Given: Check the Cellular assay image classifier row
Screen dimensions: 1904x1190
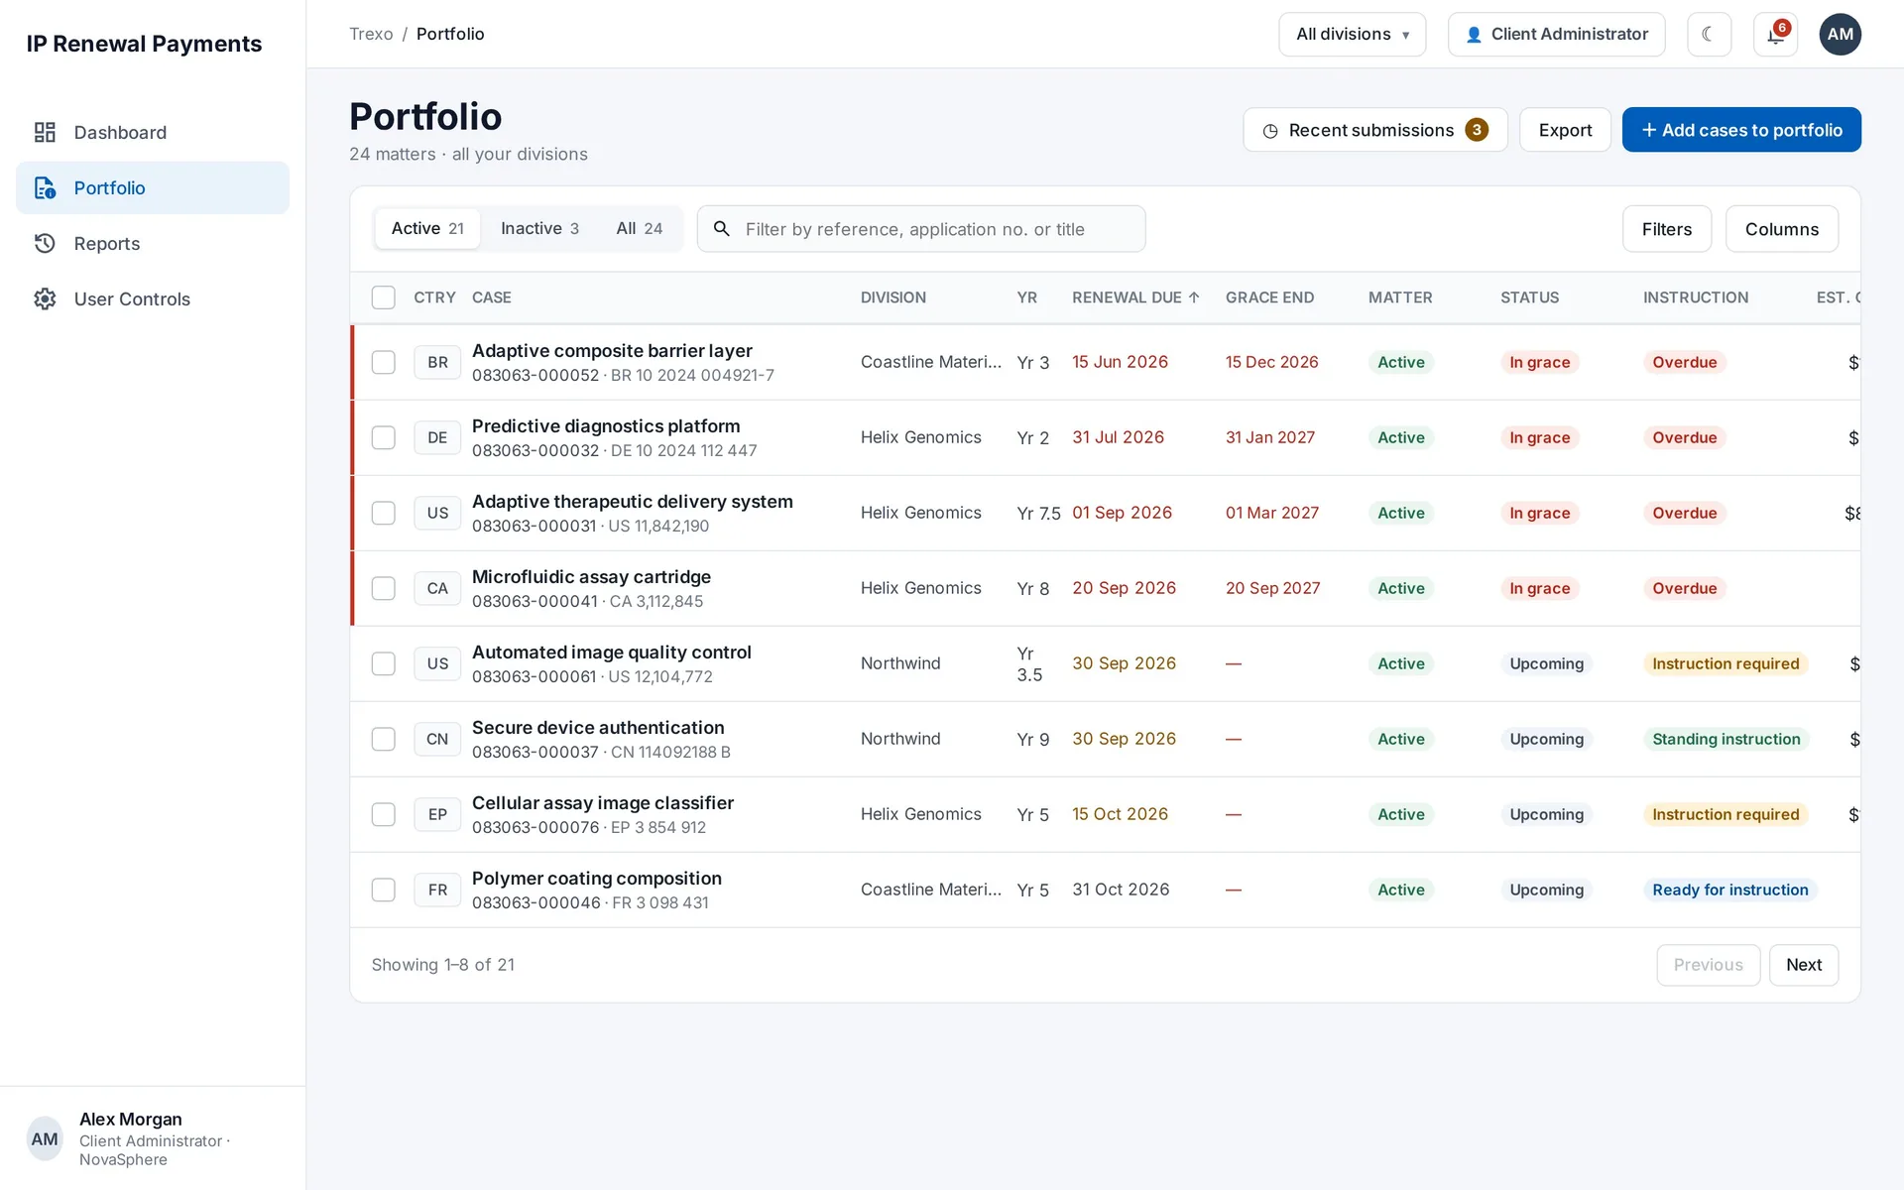Looking at the screenshot, I should click(384, 814).
